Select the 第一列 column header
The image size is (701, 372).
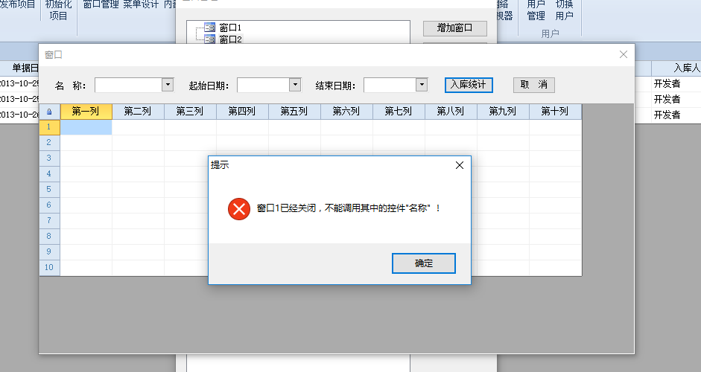click(x=86, y=112)
